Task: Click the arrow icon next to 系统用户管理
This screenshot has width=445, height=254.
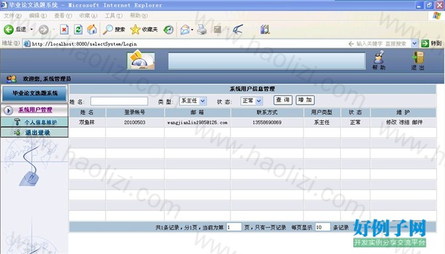Action: pos(8,110)
